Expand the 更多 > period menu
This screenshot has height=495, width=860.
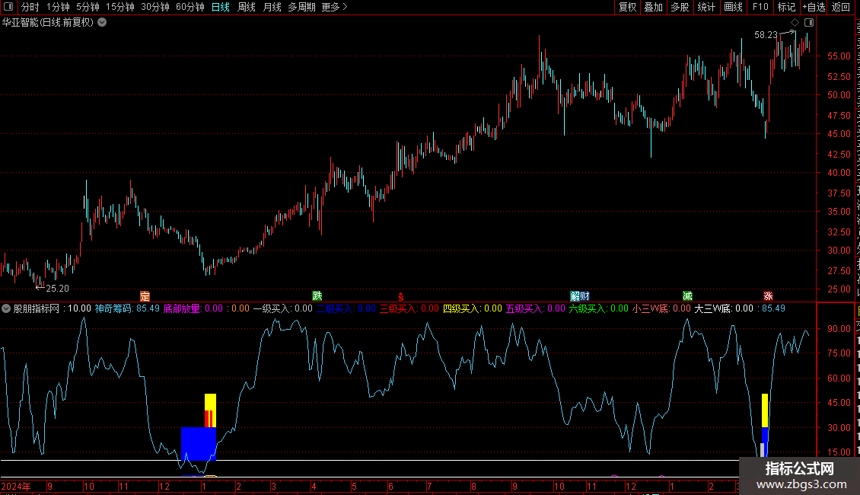(334, 7)
